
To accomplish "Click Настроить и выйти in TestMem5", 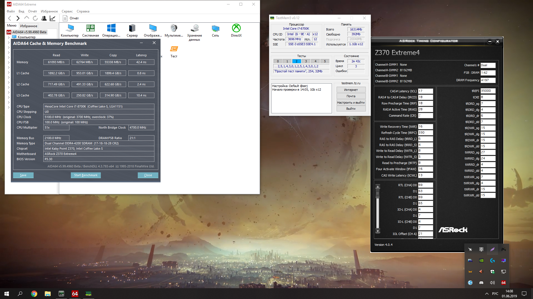I will click(351, 103).
